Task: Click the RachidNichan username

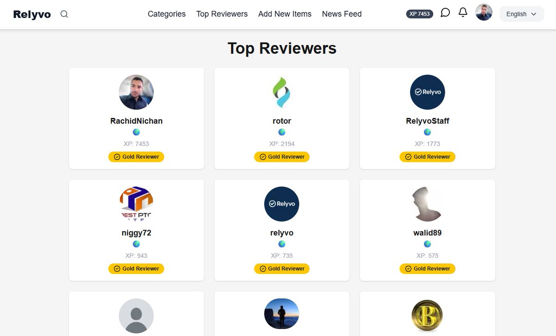Action: click(x=136, y=121)
